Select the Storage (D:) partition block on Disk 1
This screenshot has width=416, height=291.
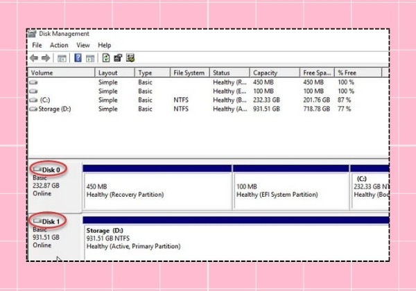pos(236,238)
